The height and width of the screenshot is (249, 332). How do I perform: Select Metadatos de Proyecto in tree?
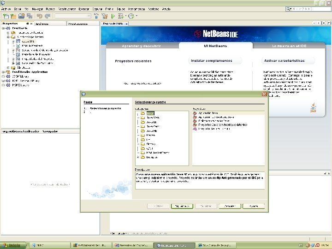pos(36,54)
